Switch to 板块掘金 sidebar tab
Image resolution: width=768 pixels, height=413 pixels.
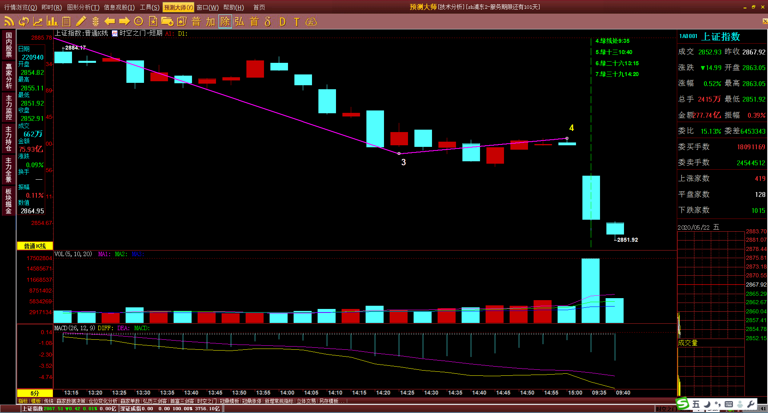click(9, 201)
